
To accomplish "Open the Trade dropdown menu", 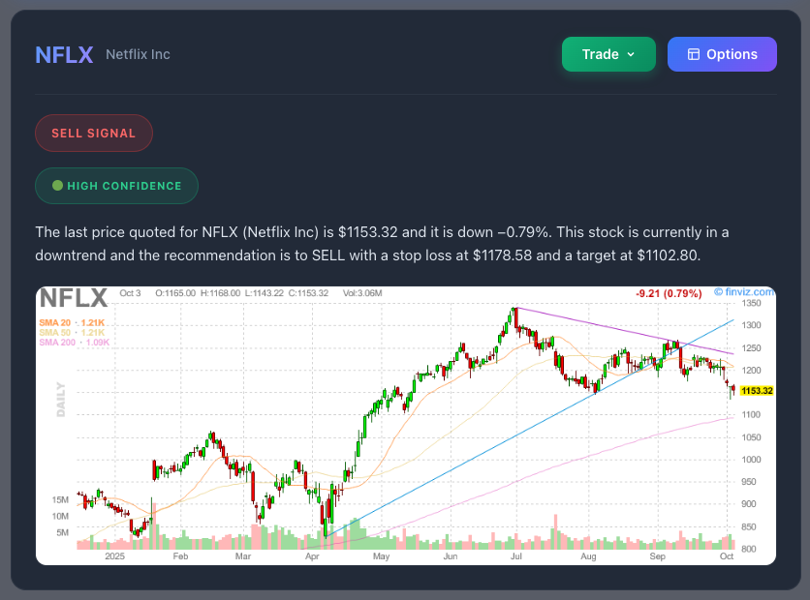I will coord(607,54).
